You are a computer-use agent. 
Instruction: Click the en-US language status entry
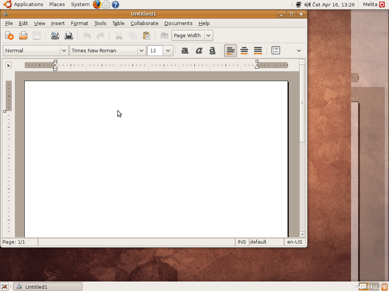click(295, 242)
